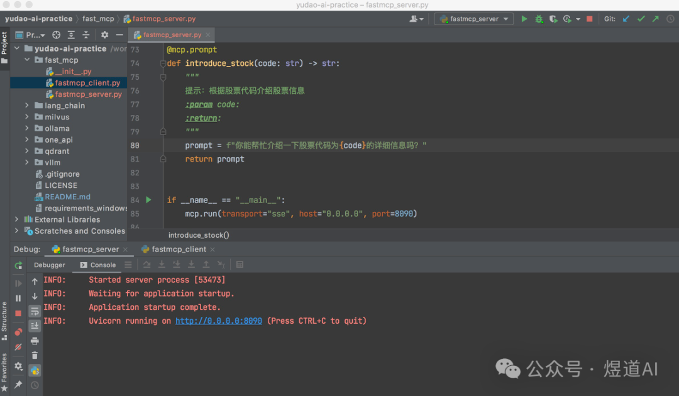This screenshot has width=679, height=396.
Task: Stop the process using toolbar red square
Action: pyautogui.click(x=589, y=19)
